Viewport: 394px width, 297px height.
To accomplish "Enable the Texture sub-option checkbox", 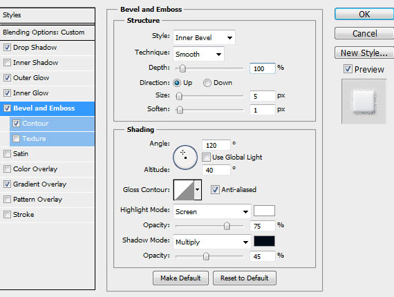I will click(17, 138).
